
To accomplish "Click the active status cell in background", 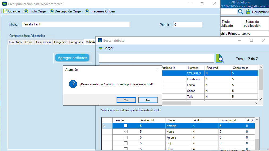I will coord(254,34).
